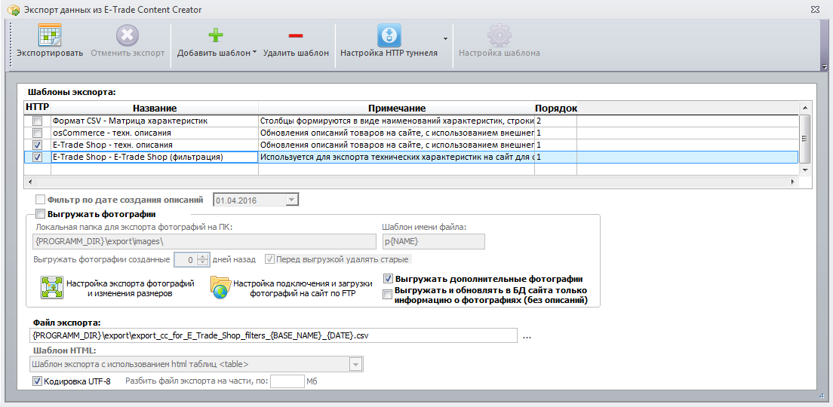833x407 pixels.
Task: Click the gear Настройка шаблона icon
Action: pyautogui.click(x=499, y=35)
